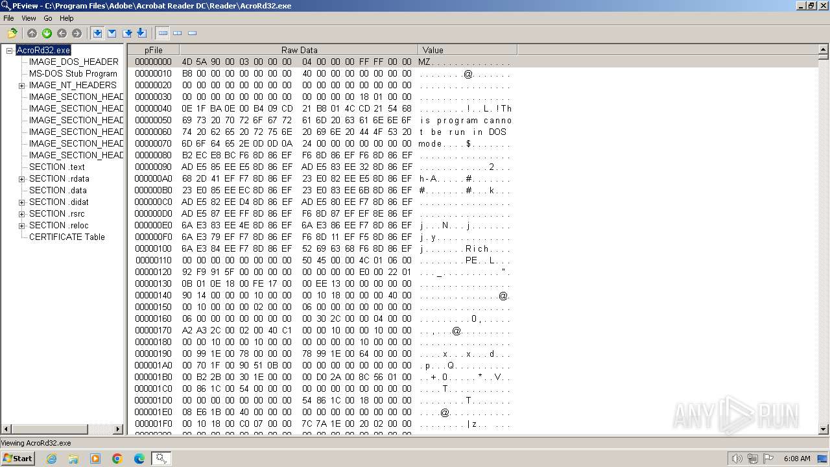Image resolution: width=830 pixels, height=467 pixels.
Task: Collapse the AcroRd32.exe root node
Action: pos(10,51)
